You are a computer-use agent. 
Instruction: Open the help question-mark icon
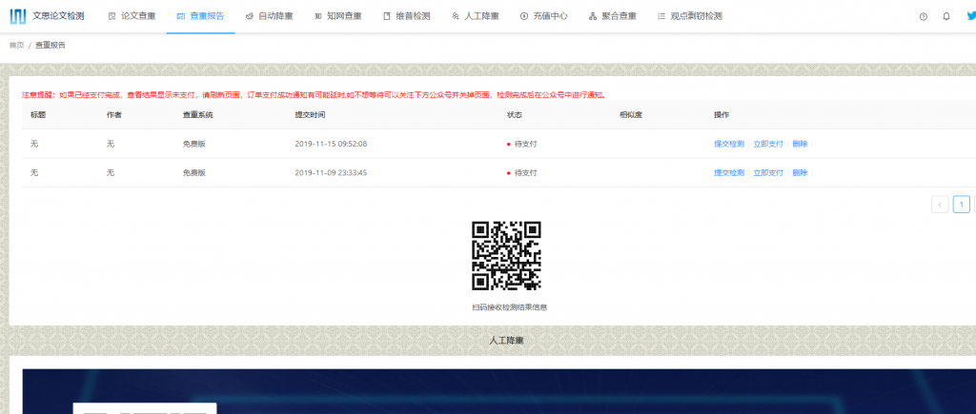pos(923,17)
